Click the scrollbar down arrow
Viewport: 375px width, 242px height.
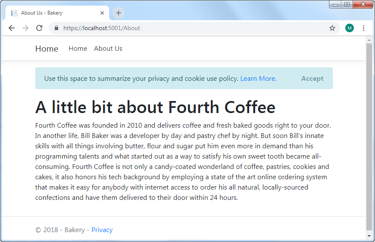(x=369, y=236)
